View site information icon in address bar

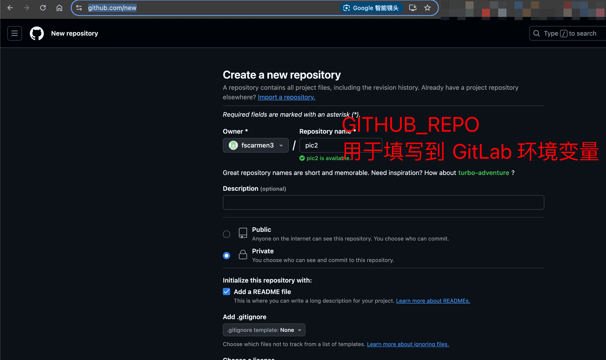(79, 8)
